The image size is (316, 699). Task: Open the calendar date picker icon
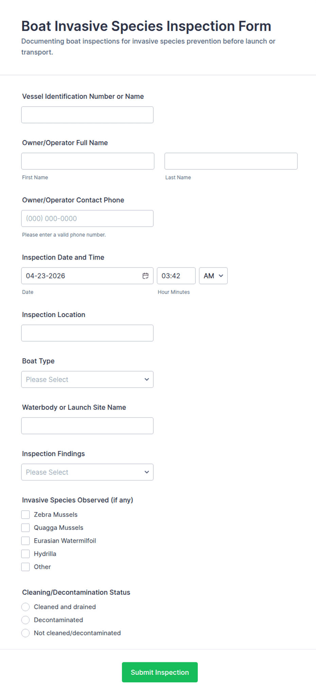(x=145, y=276)
